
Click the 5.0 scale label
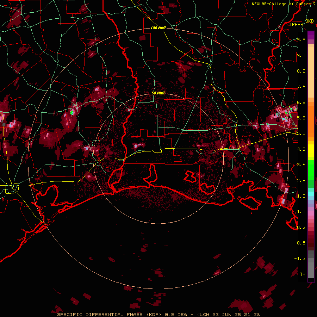pos(301,133)
